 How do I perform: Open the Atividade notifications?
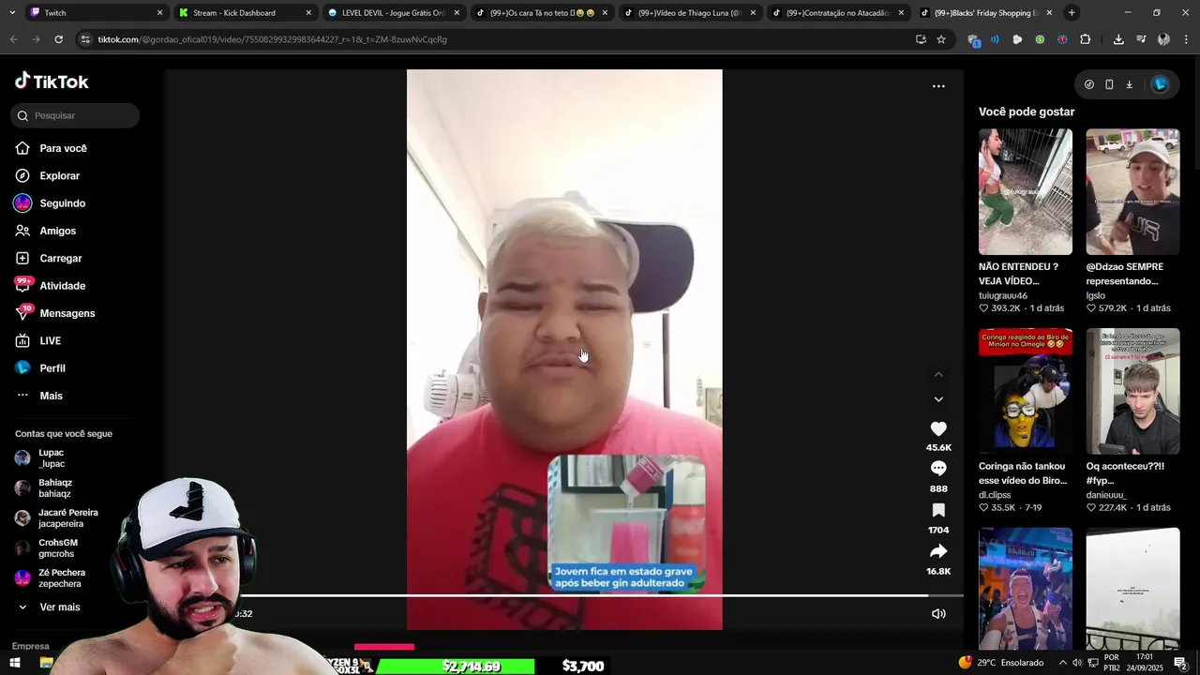click(62, 286)
